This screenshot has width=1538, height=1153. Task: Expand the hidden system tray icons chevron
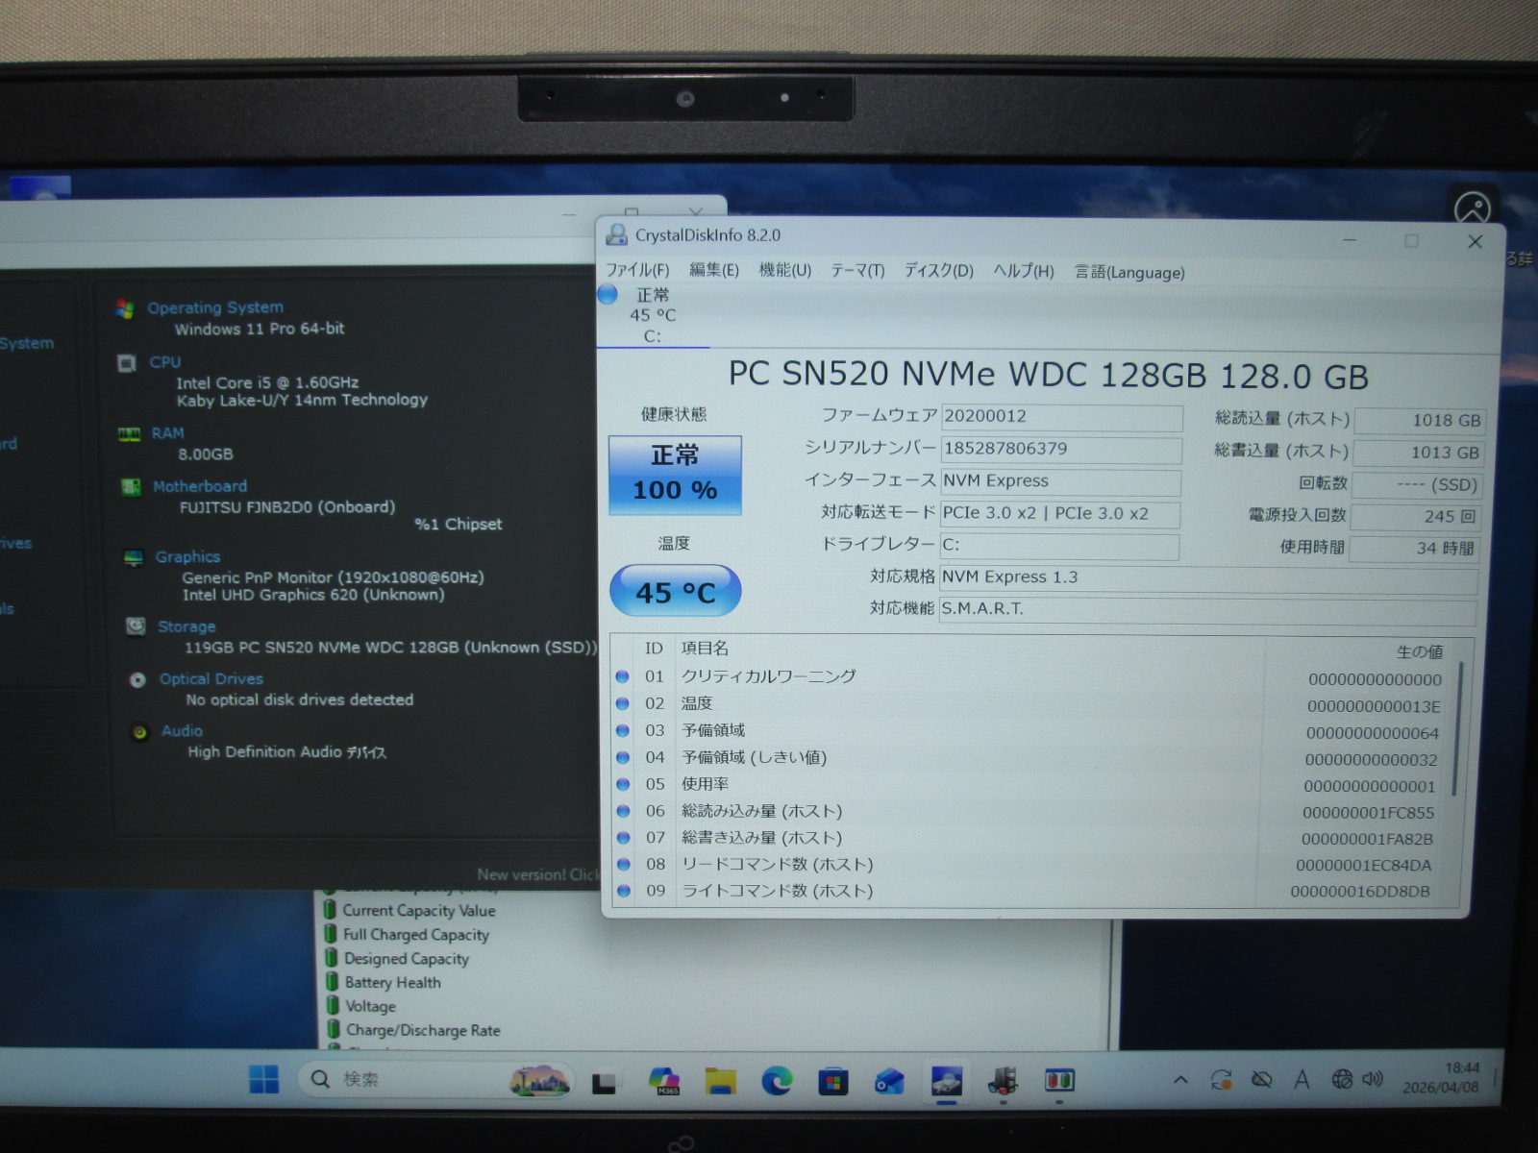point(1180,1080)
